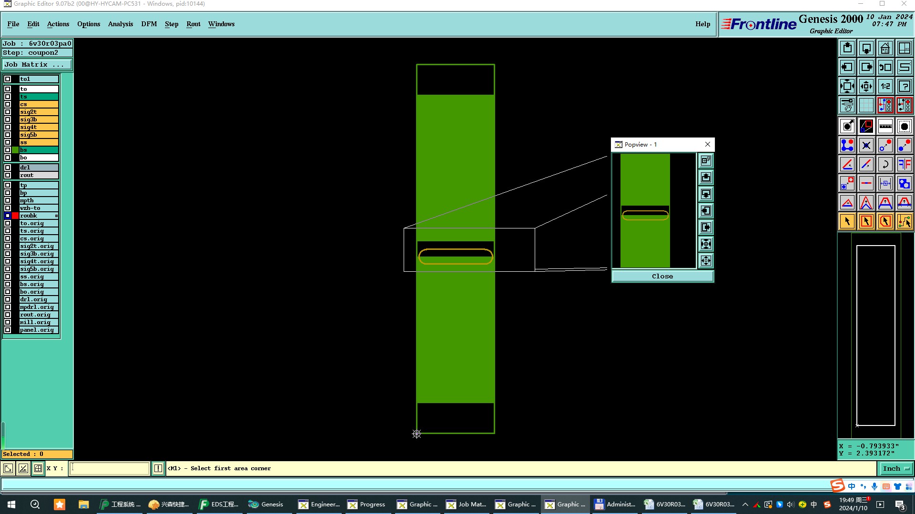Toggle display of the rout layer
This screenshot has width=915, height=514.
click(8, 175)
